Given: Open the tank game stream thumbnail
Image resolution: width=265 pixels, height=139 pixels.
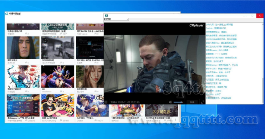Looking at the screenshot, I should point(127,110).
